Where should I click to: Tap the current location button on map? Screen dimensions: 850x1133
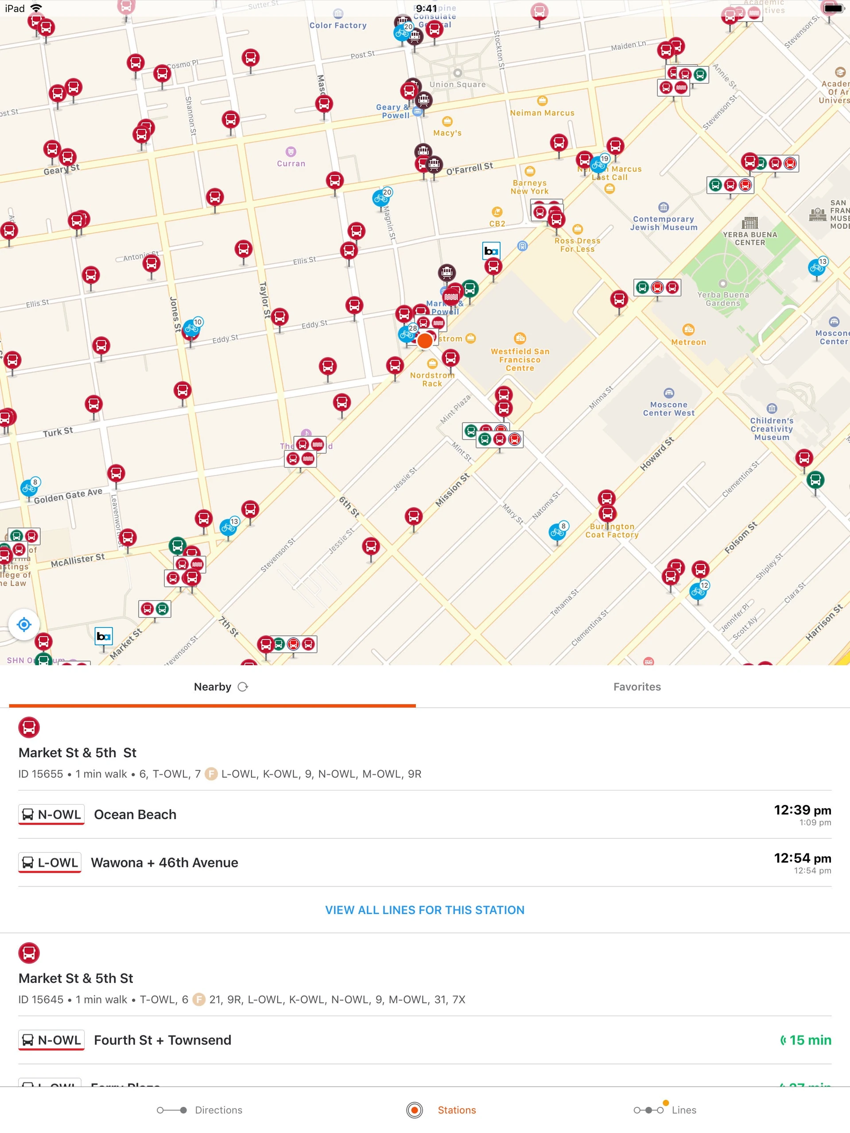(x=24, y=624)
